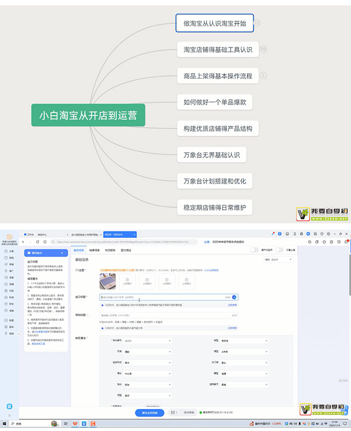This screenshot has height=431, width=351.
Task: Switch to the 物流服务 tab
Action: [x=110, y=250]
